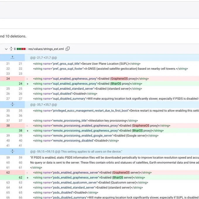Click removed remote_provisioning_enabled_grapheneos_proxy GrapheneOS line
Image resolution: width=199 pixels, height=199 pixels.
(102, 126)
